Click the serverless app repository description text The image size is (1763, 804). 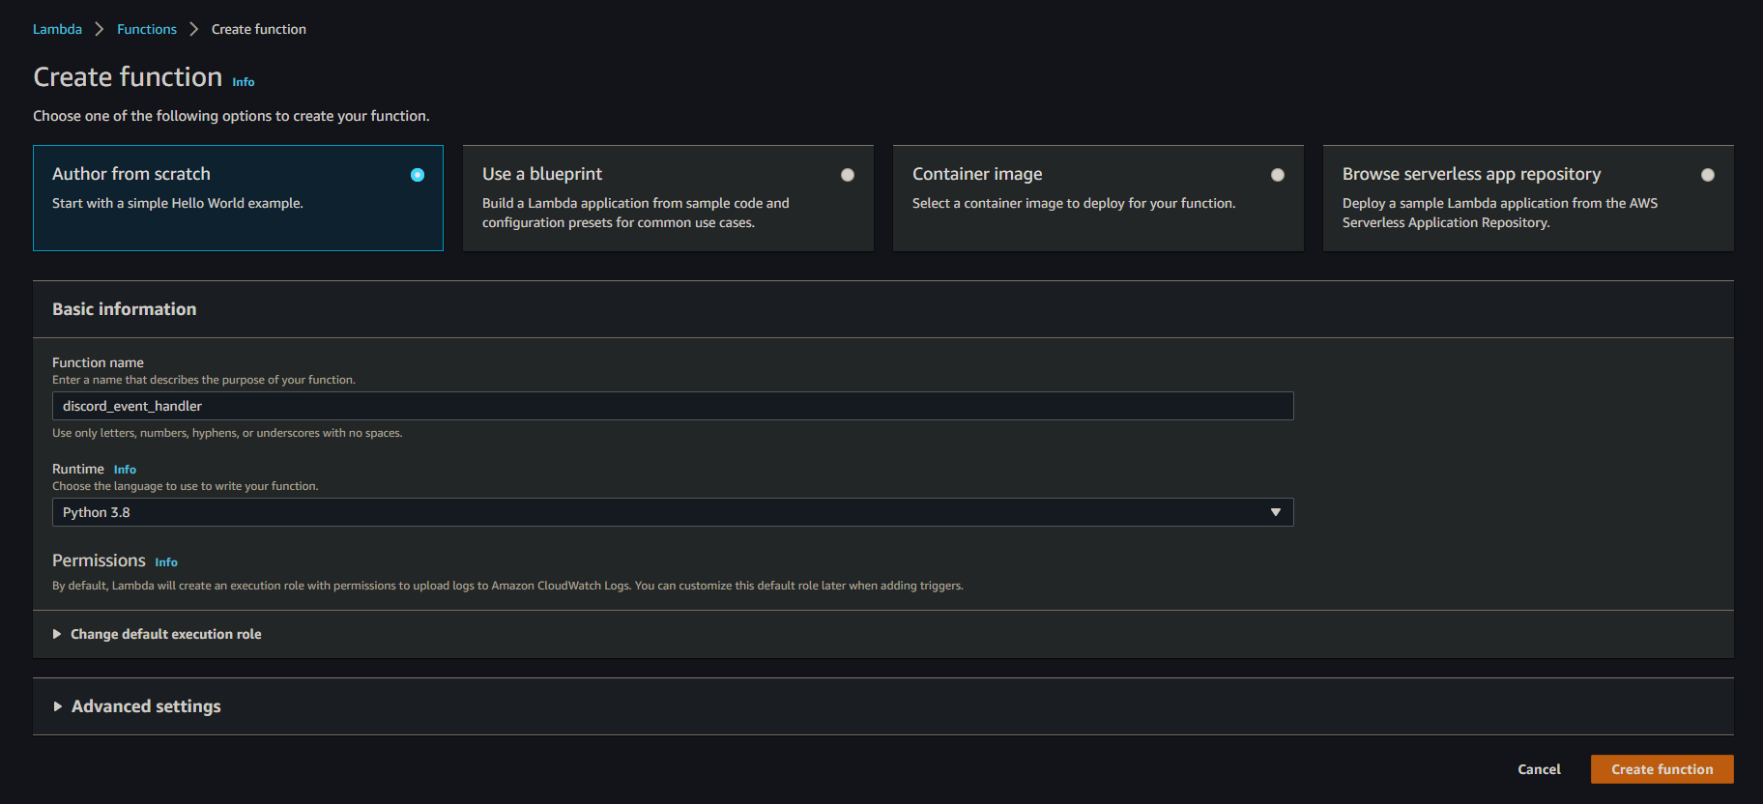pyautogui.click(x=1500, y=213)
